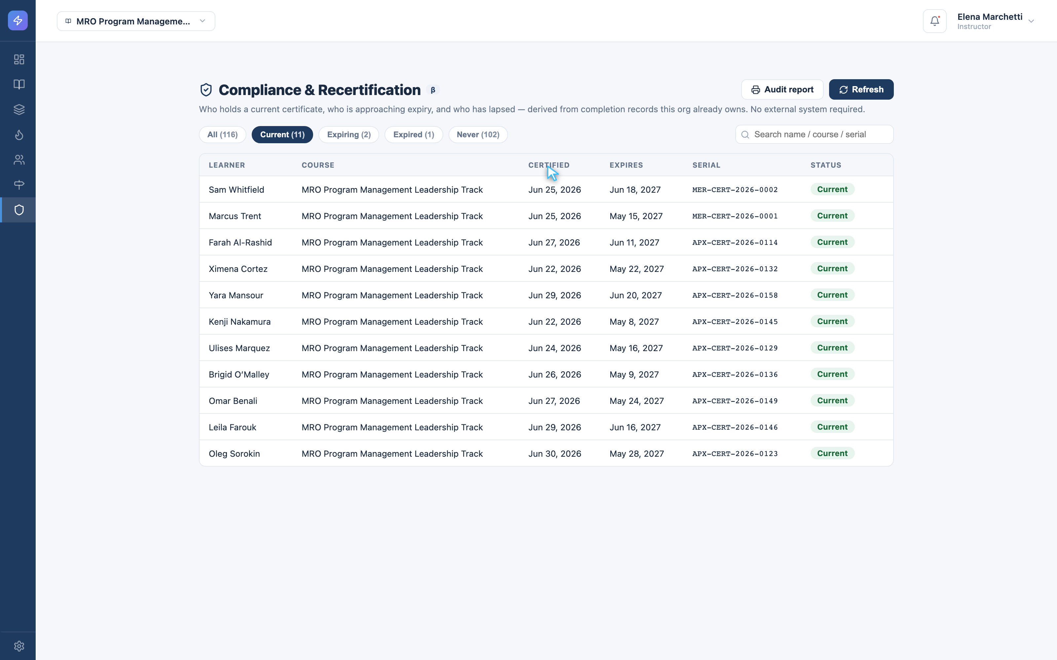Click serial MER-CERT-2026-0002
Viewport: 1057px width, 660px height.
click(735, 189)
